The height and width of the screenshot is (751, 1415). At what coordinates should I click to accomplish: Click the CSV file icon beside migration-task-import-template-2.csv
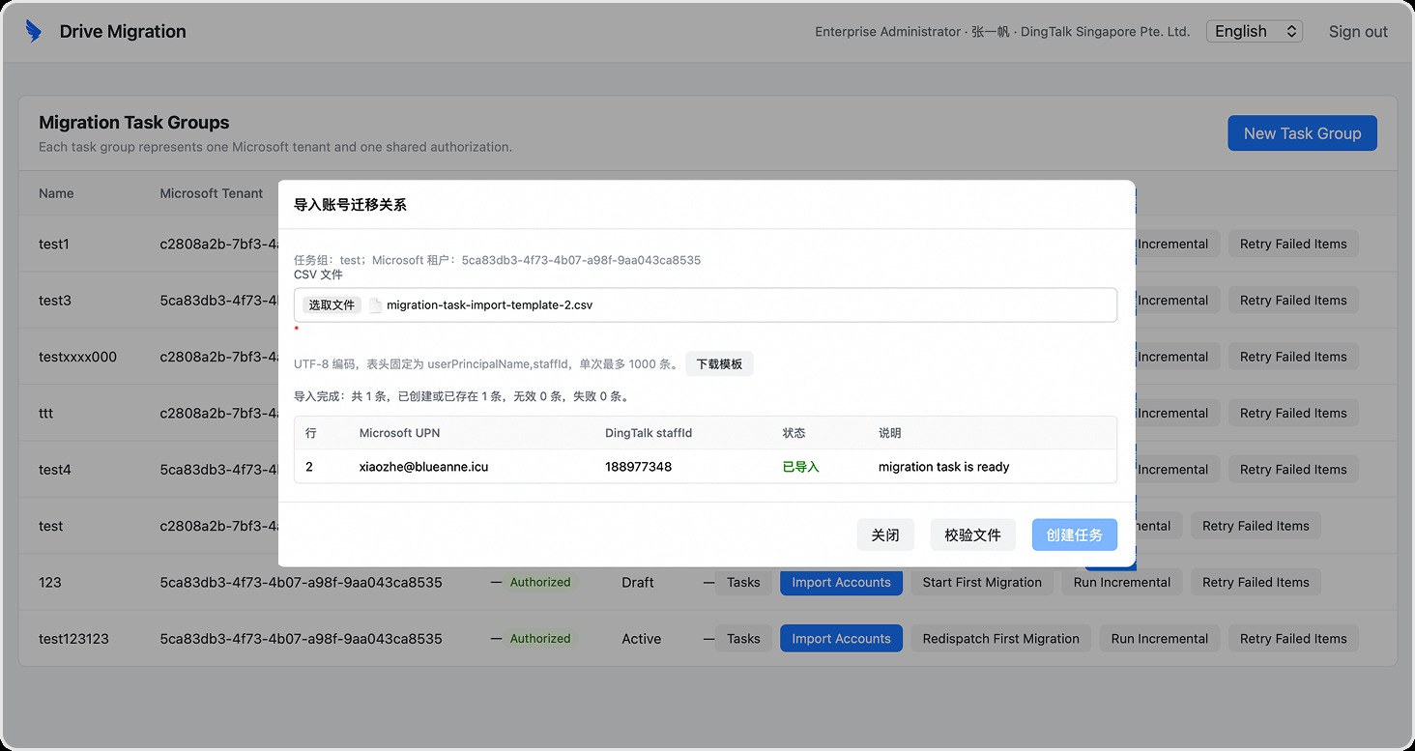[375, 305]
